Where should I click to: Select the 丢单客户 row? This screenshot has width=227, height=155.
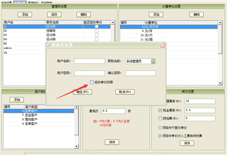pyautogui.click(x=39, y=124)
